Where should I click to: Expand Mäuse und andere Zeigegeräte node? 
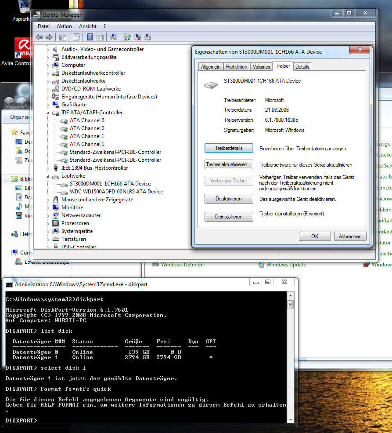click(x=48, y=200)
